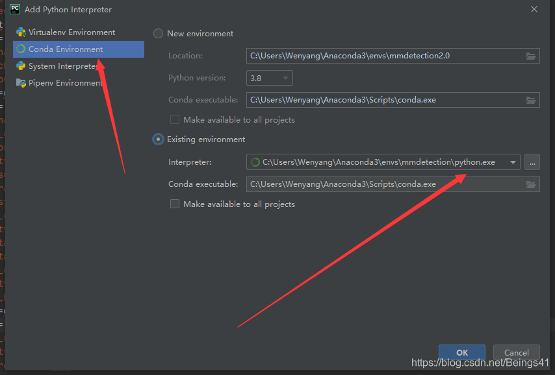Viewport: 555px width, 375px height.
Task: Browse conda executable folder icon, Existing environment
Action: 530,184
